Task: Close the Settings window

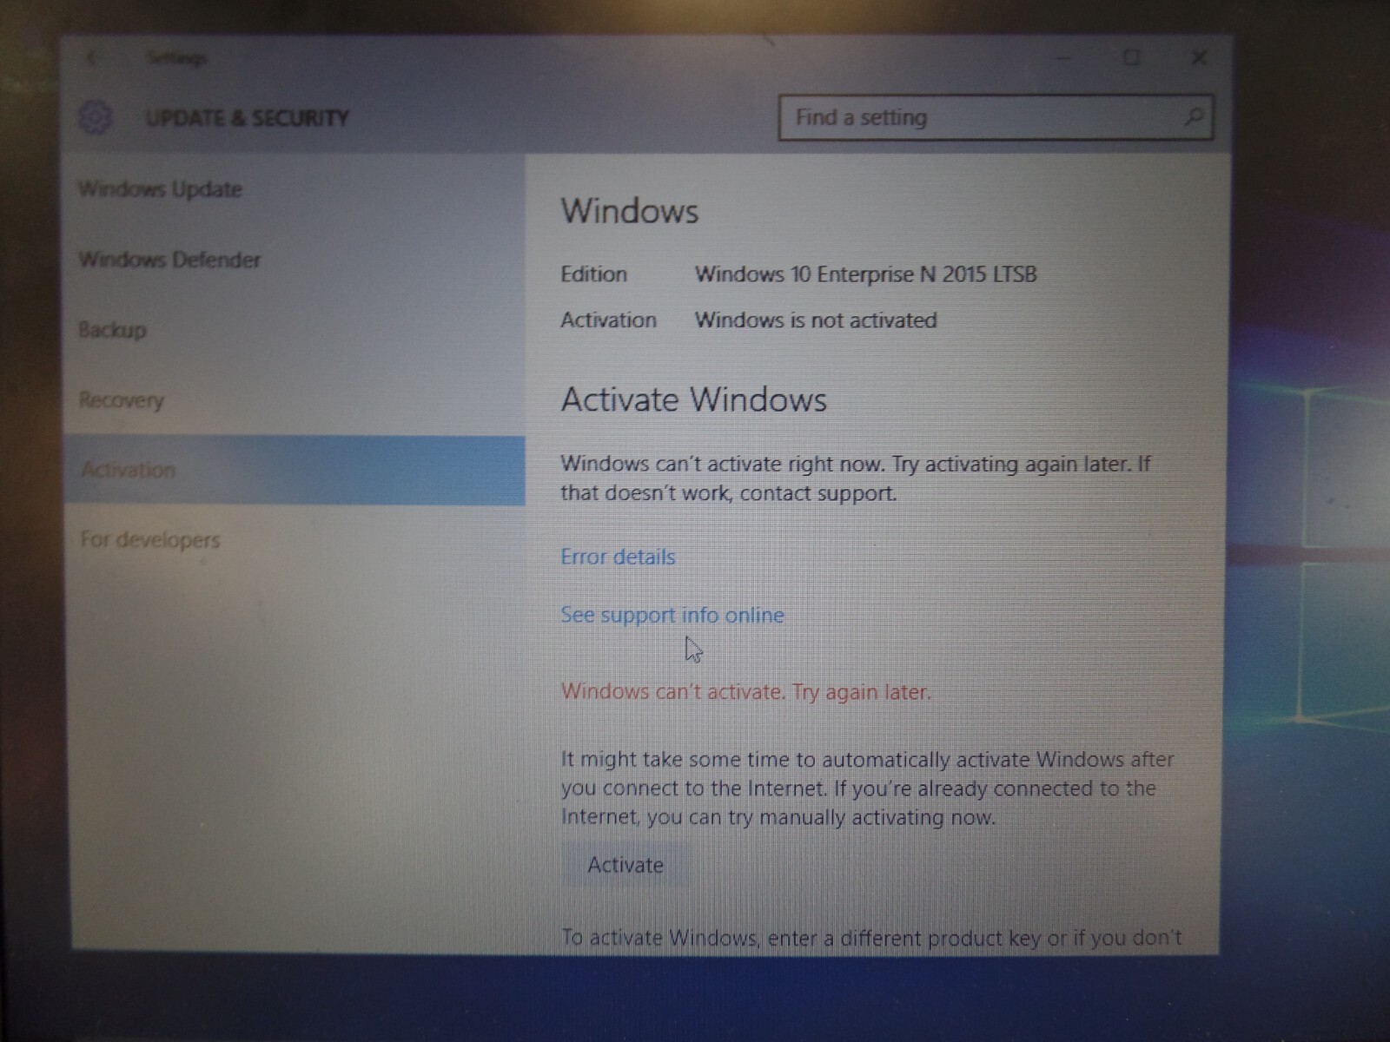Action: click(1199, 57)
